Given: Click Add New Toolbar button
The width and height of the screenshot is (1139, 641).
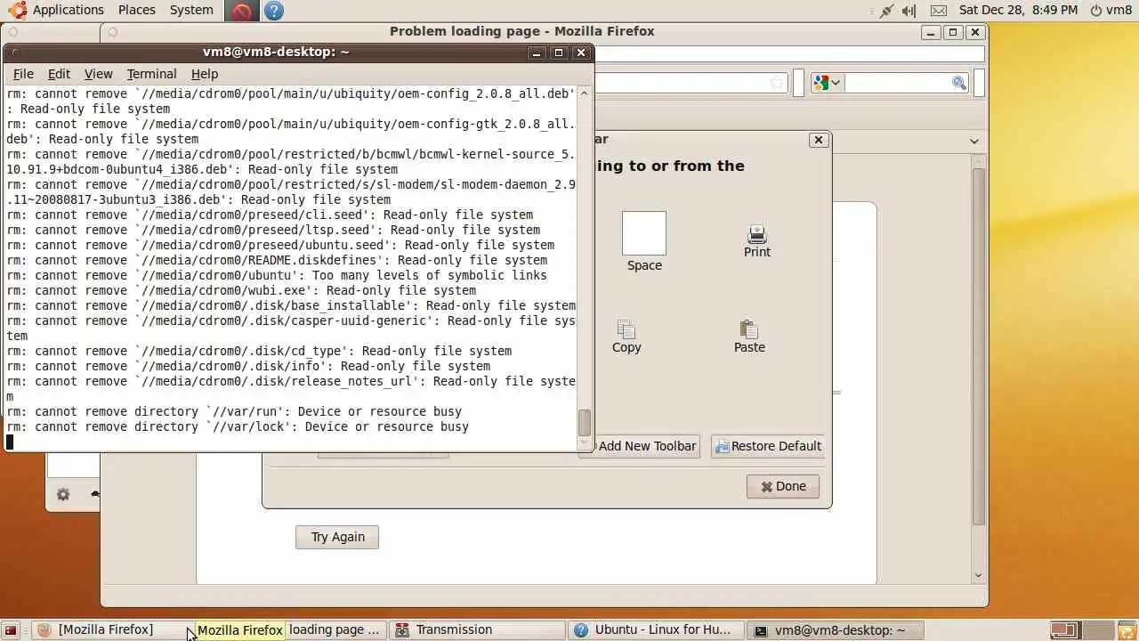Looking at the screenshot, I should pyautogui.click(x=641, y=446).
